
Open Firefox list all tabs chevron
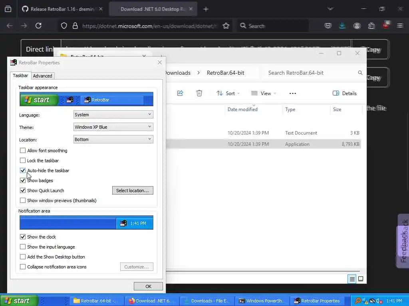point(330,9)
